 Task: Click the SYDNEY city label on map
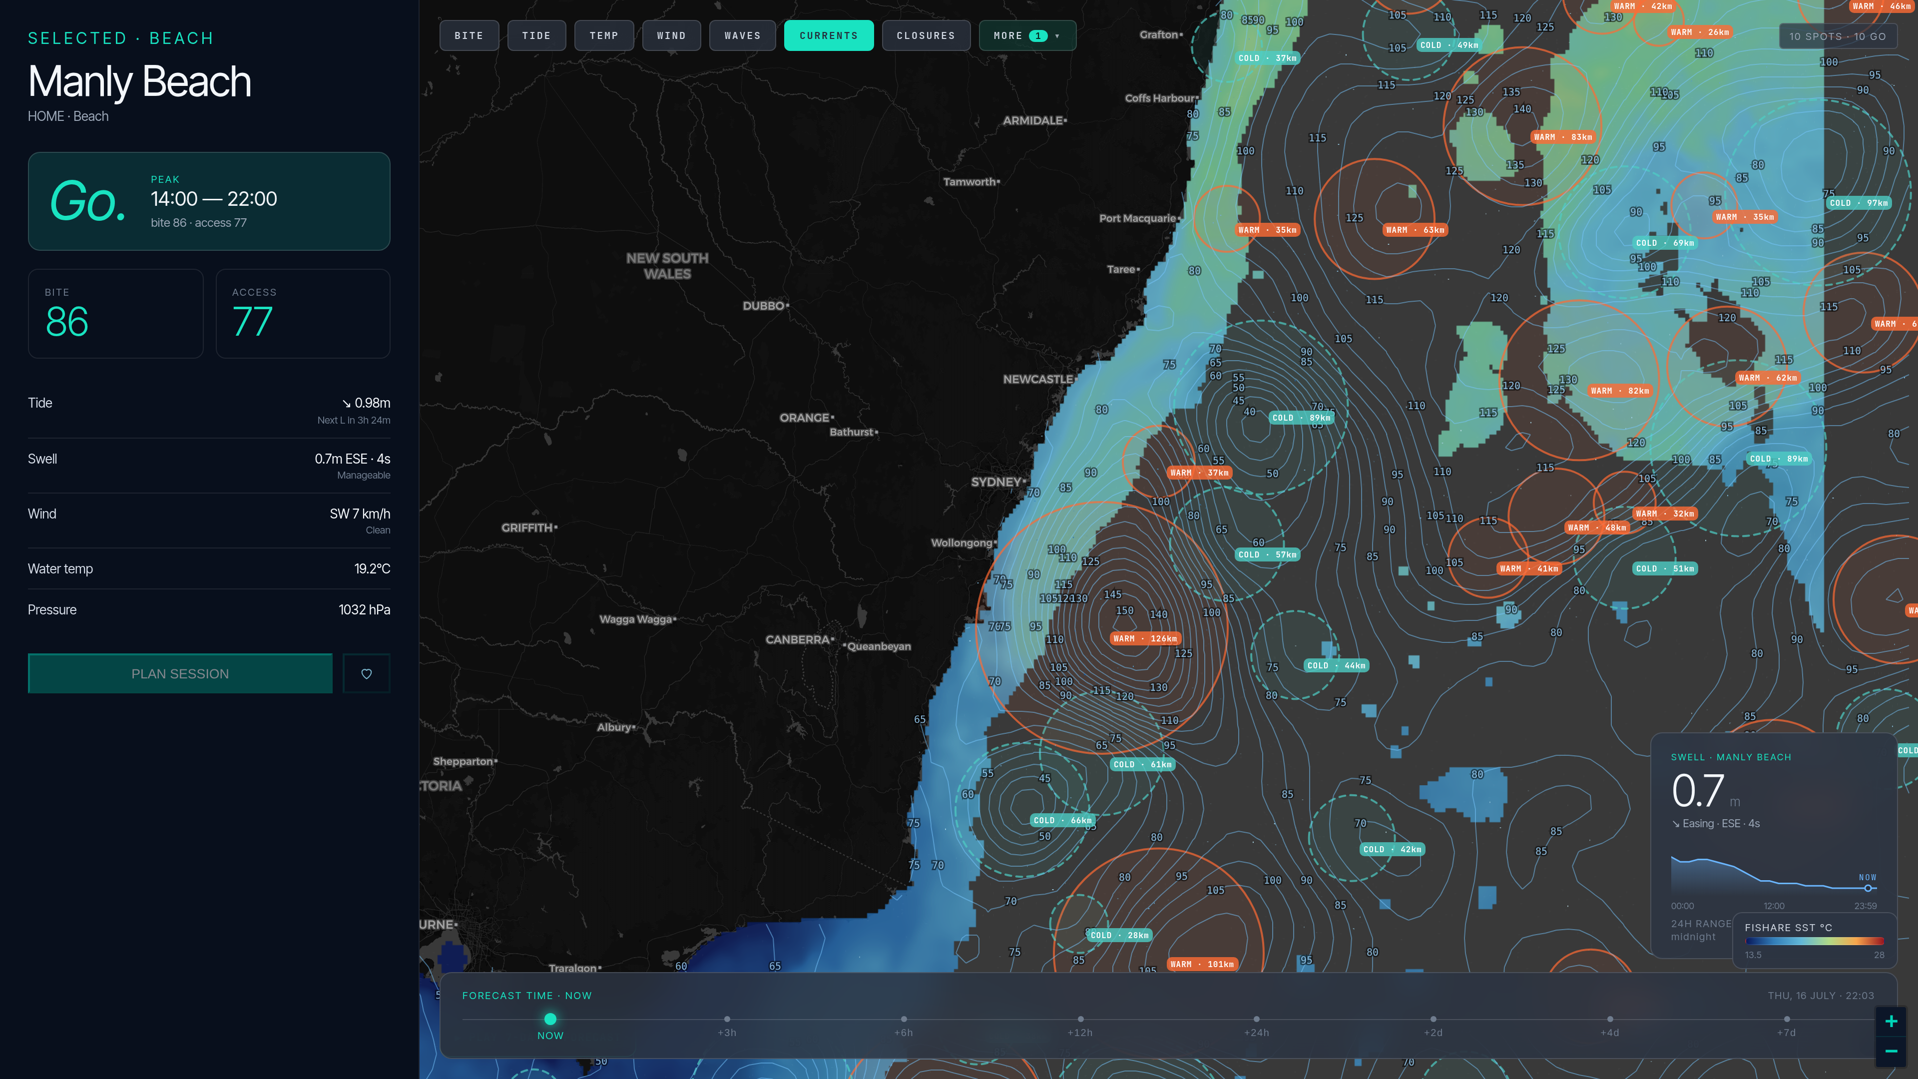(x=995, y=482)
